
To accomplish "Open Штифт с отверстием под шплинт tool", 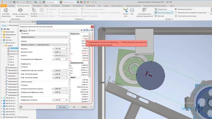I will click(20, 12).
